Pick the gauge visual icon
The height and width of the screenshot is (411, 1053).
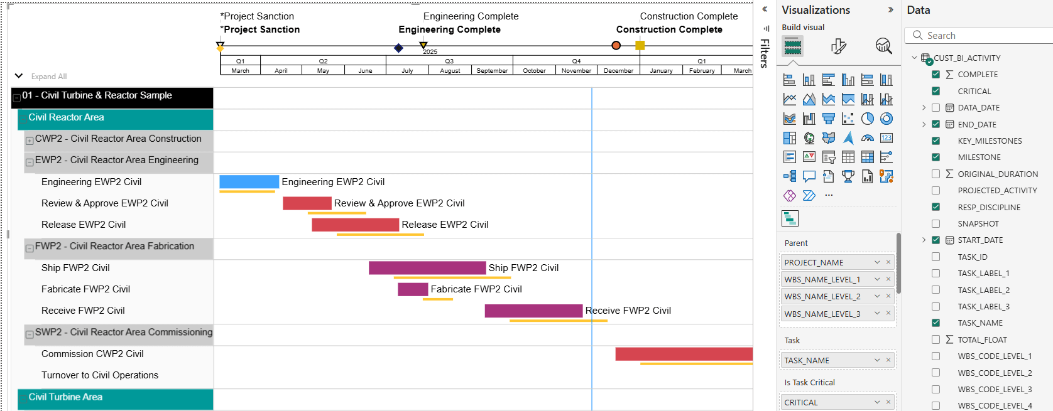(867, 138)
